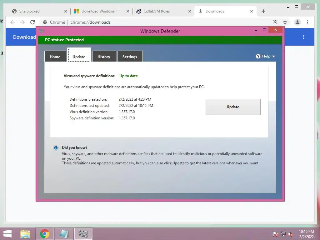Click the 2/2/2022 at 4:23 PM value
This screenshot has width=320, height=240.
pos(135,99)
